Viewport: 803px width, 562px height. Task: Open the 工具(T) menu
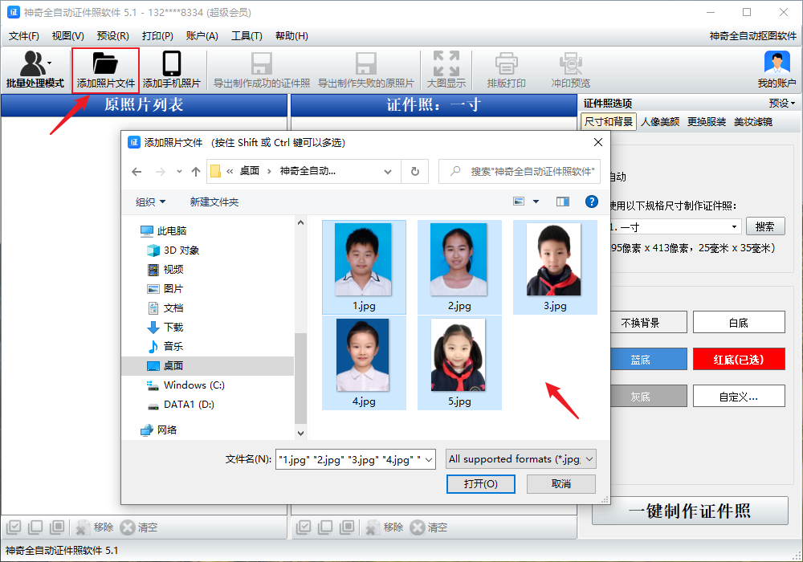[x=247, y=35]
